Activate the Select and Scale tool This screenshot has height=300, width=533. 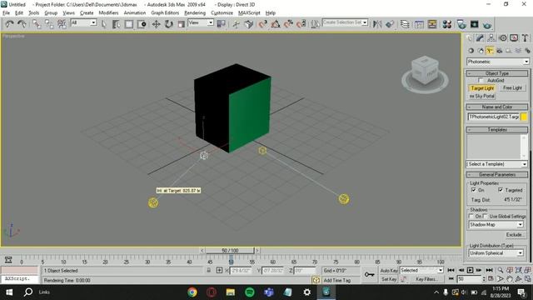[182, 24]
